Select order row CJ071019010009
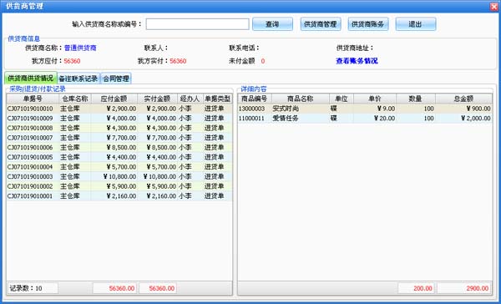 click(119, 119)
